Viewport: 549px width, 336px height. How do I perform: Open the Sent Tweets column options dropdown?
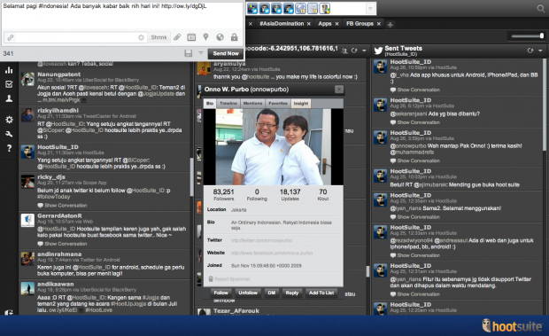click(540, 51)
